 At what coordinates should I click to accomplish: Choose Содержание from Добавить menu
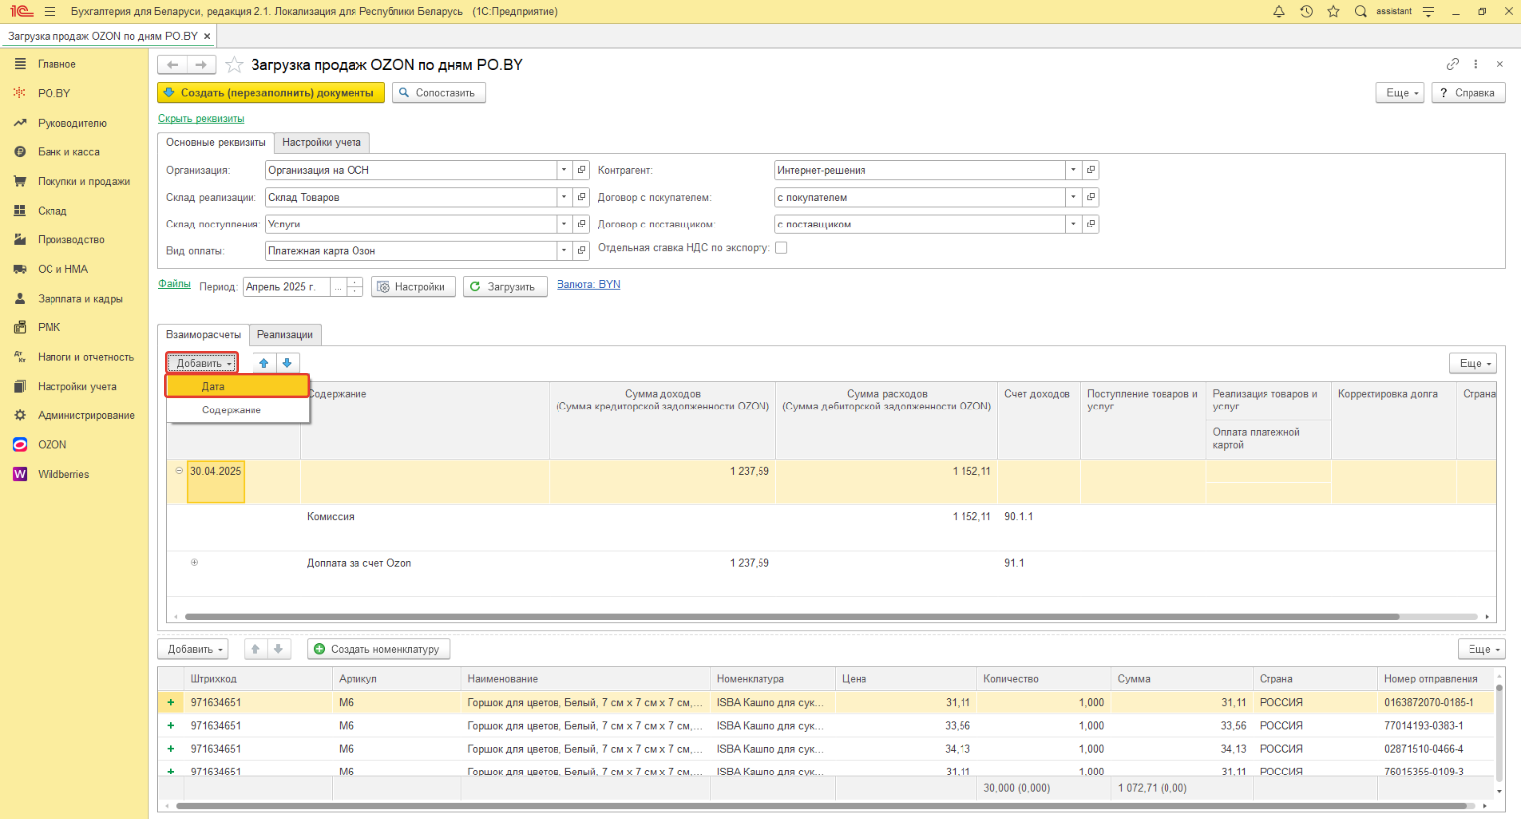[238, 409]
